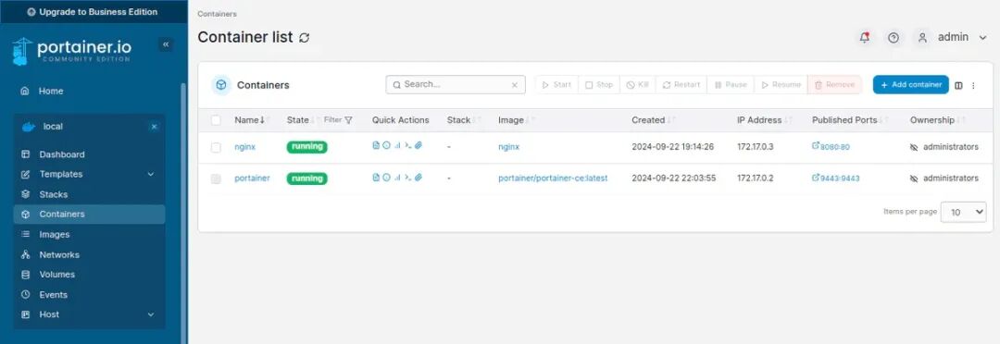
Task: Open Networks in the sidebar
Action: pyautogui.click(x=89, y=254)
